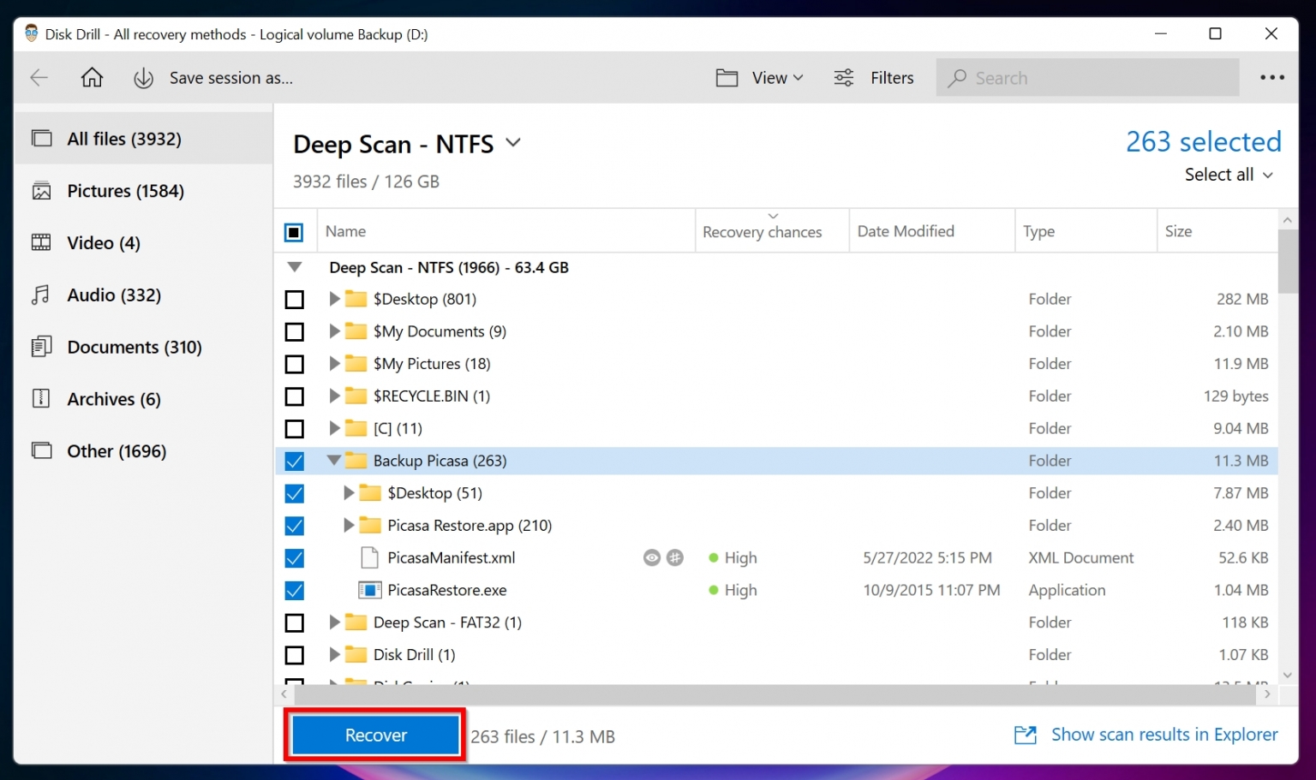Click the Show scan results in Explorer icon
Viewport: 1316px width, 780px height.
1025,735
